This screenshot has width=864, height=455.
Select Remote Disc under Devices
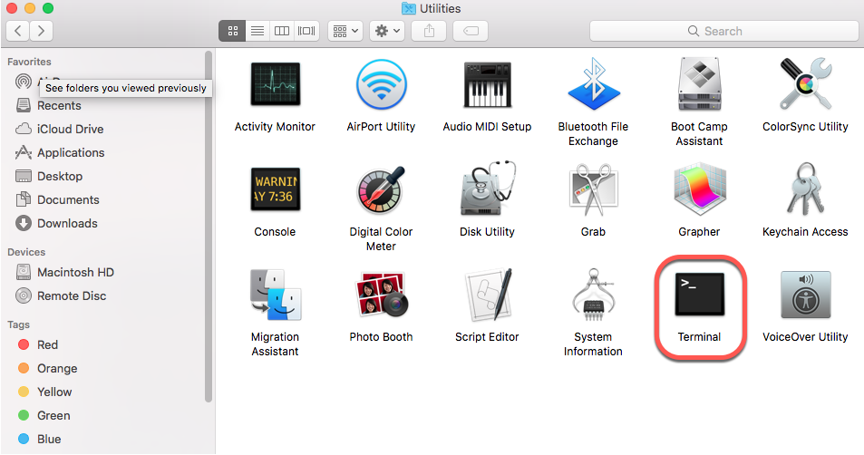(61, 295)
